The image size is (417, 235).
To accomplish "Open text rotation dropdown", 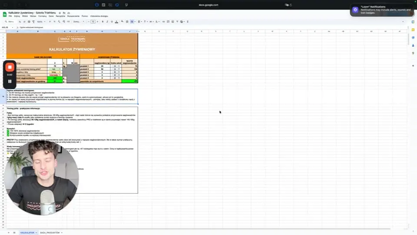I will coord(157,22).
